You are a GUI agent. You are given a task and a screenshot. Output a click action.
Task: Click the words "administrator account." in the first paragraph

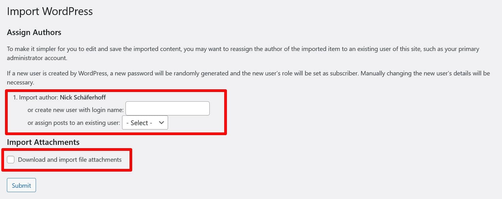coord(37,58)
